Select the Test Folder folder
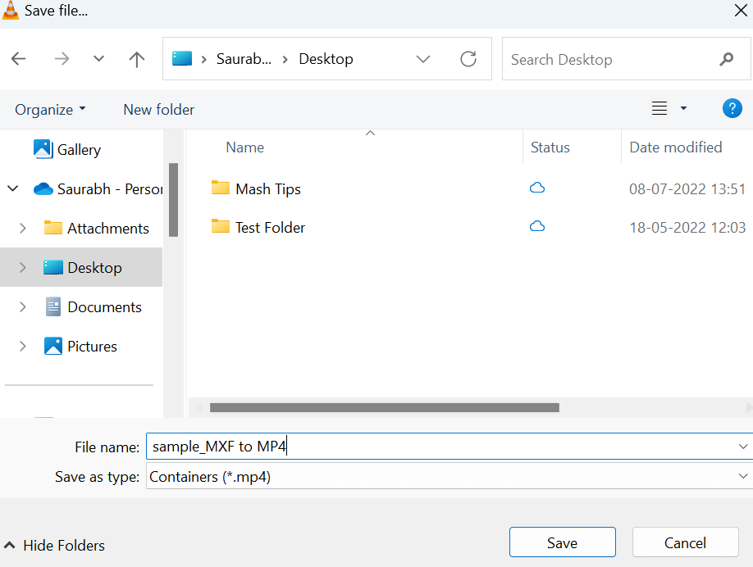The height and width of the screenshot is (567, 753). [x=270, y=227]
